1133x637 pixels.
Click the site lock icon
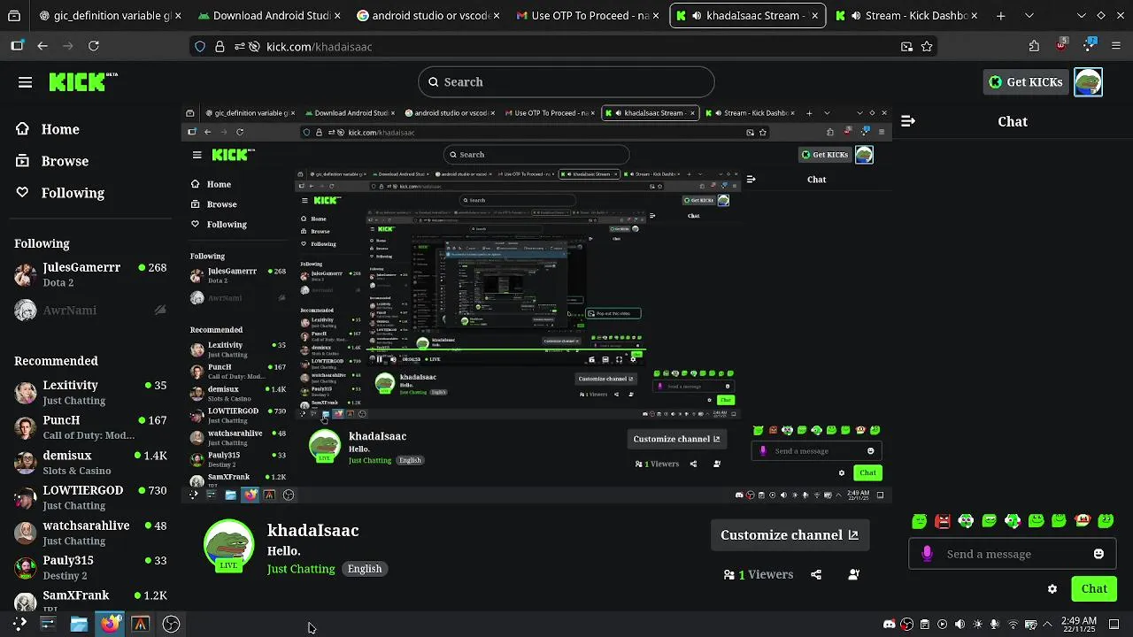(x=220, y=47)
